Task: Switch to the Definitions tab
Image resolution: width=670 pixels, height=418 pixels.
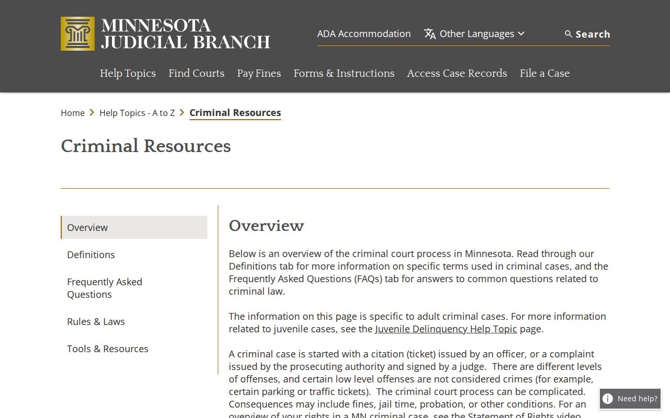Action: pos(134,254)
